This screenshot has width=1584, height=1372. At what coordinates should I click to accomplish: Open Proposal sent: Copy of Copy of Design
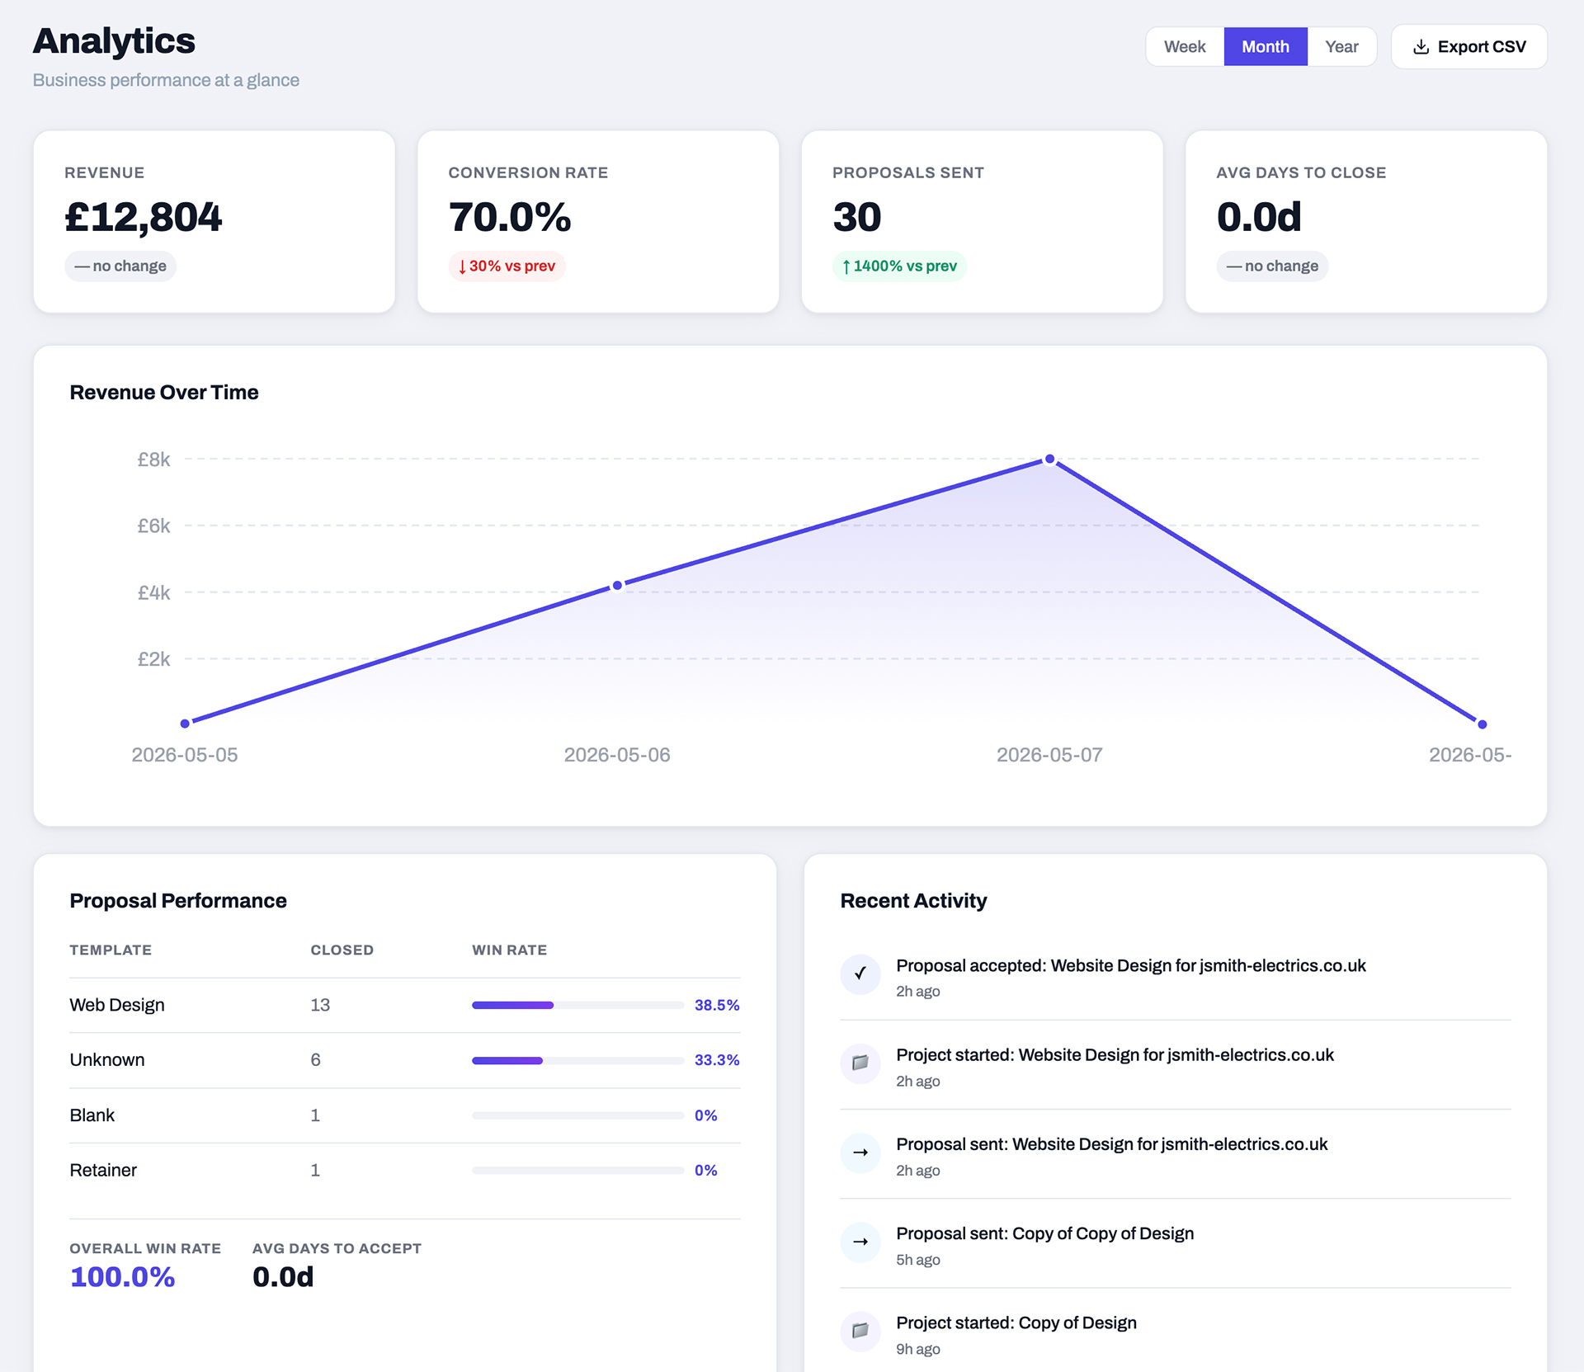tap(1176, 1244)
